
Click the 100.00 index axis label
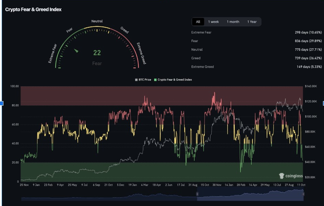coord(15,86)
